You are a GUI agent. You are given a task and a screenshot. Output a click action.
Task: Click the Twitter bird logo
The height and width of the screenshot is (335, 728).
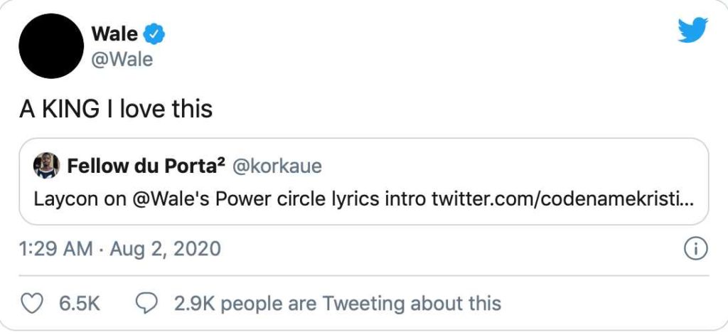click(692, 31)
